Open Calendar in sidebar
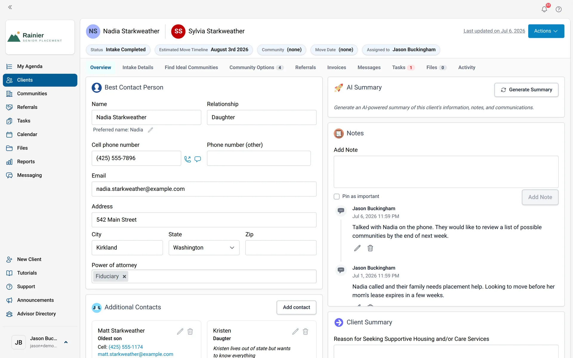The width and height of the screenshot is (573, 358). 40,134
